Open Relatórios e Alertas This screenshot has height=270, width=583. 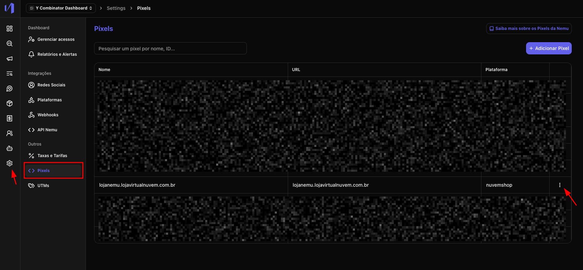(x=53, y=54)
